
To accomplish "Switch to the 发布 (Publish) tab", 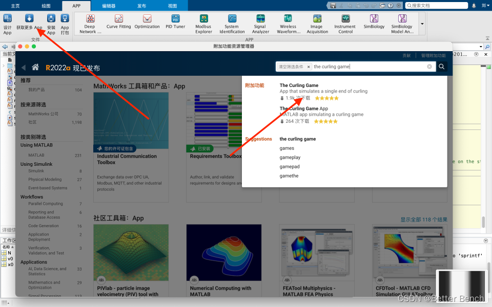I will [141, 6].
